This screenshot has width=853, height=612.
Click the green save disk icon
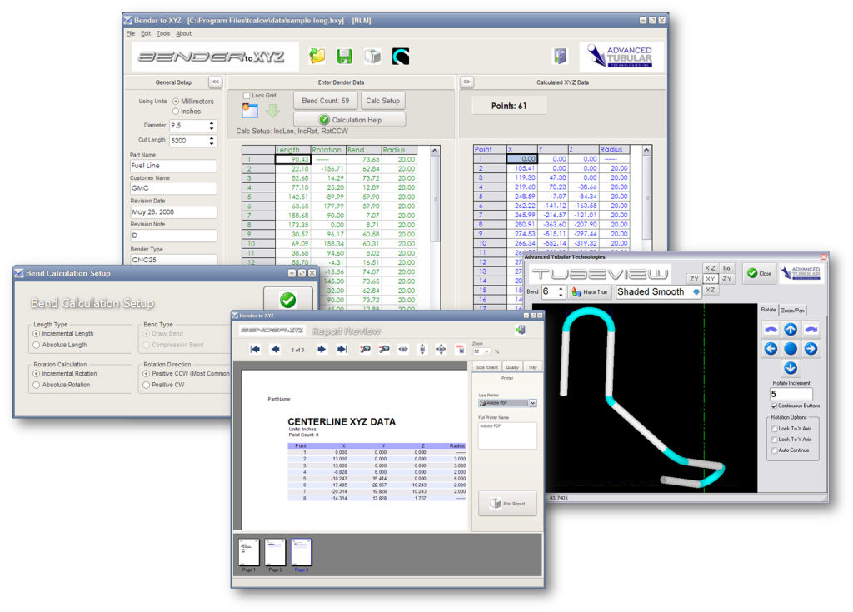[x=344, y=57]
